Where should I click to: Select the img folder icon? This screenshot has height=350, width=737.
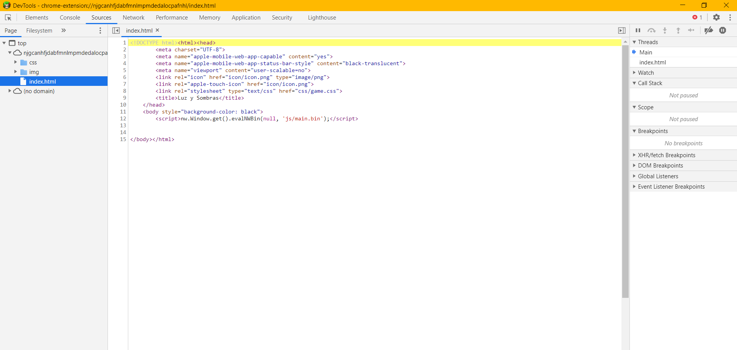(24, 72)
